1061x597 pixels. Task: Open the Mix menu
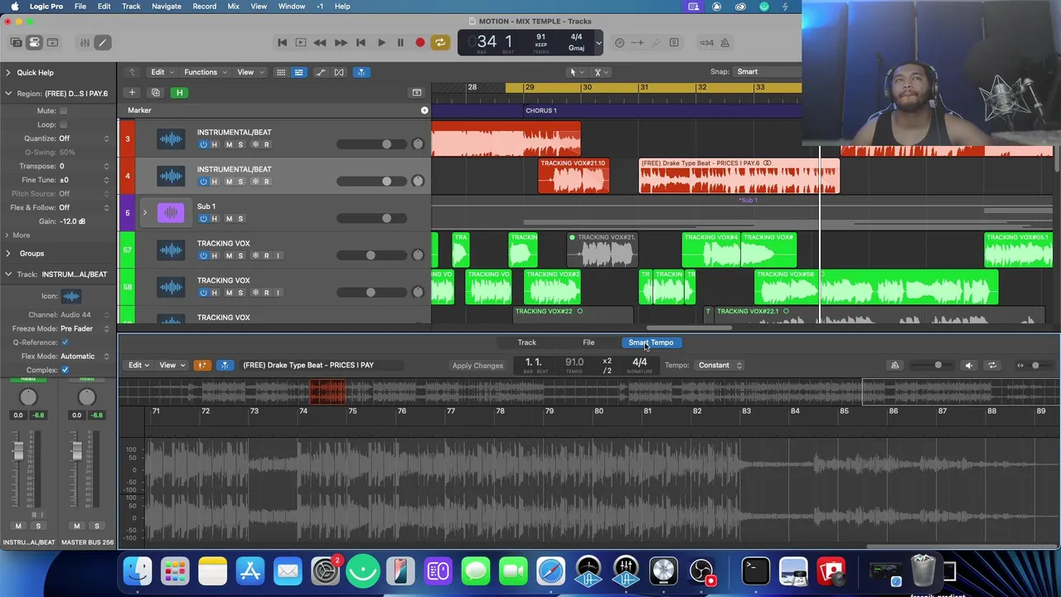click(233, 6)
